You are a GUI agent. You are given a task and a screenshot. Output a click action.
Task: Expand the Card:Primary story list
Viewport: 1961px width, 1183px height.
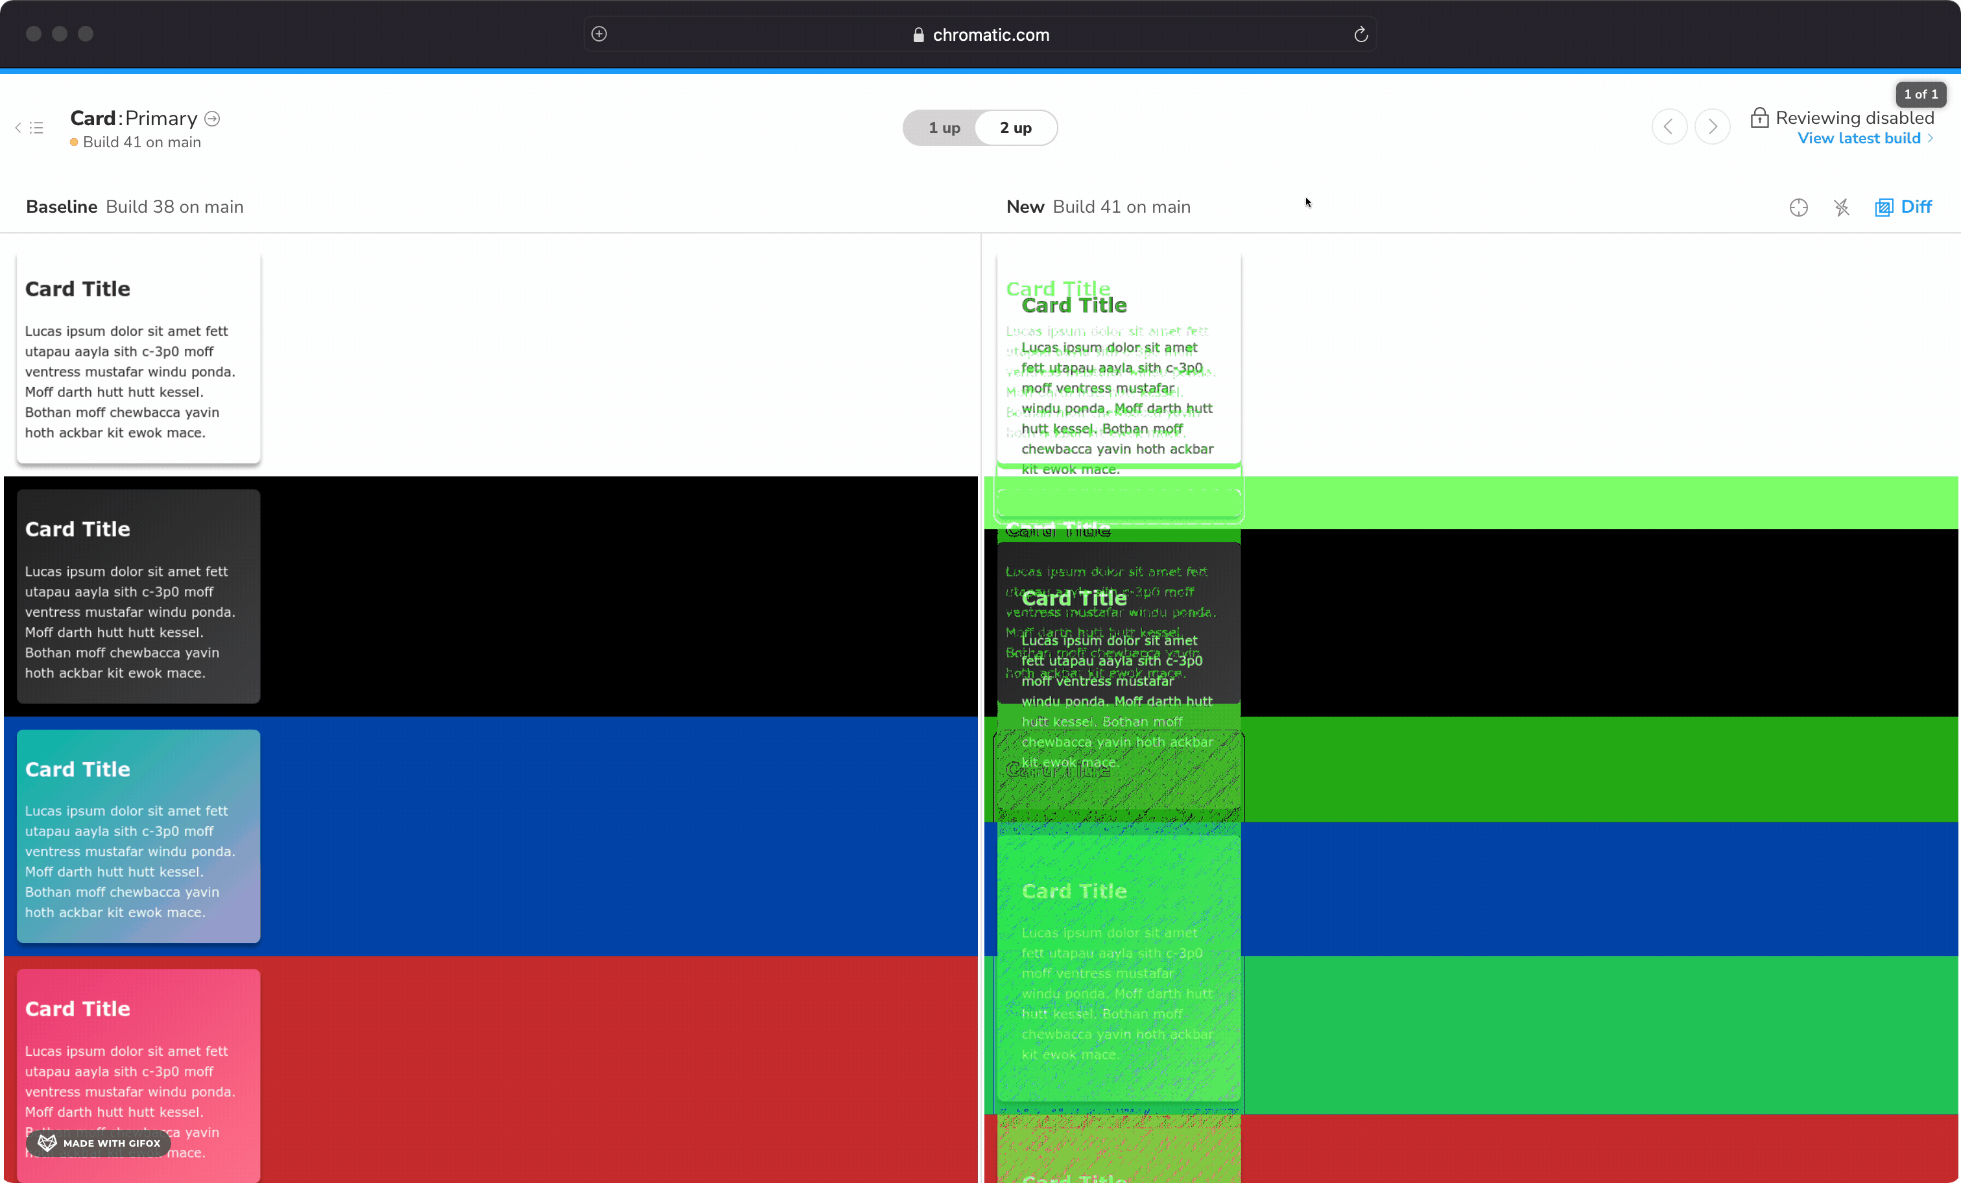pyautogui.click(x=38, y=128)
